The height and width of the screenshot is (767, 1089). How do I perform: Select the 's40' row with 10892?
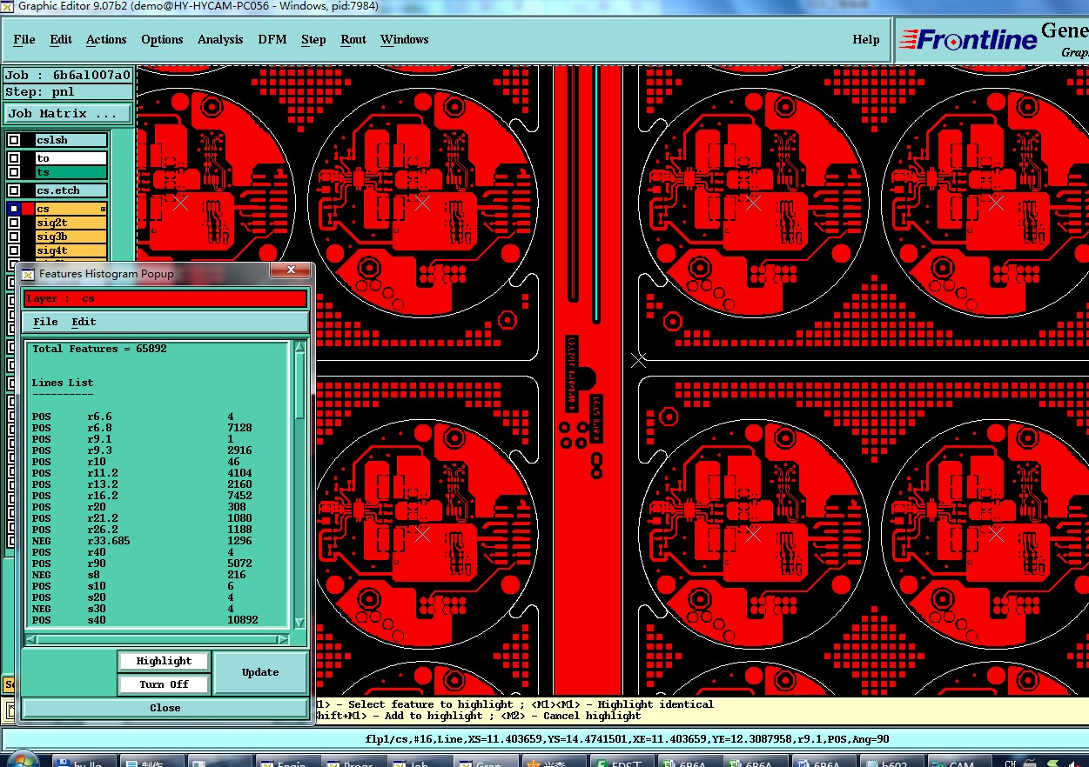144,620
